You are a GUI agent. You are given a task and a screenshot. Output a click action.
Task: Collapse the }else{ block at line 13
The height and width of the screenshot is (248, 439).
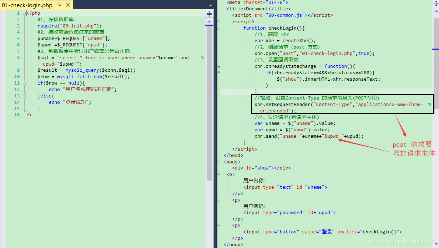tap(25, 96)
